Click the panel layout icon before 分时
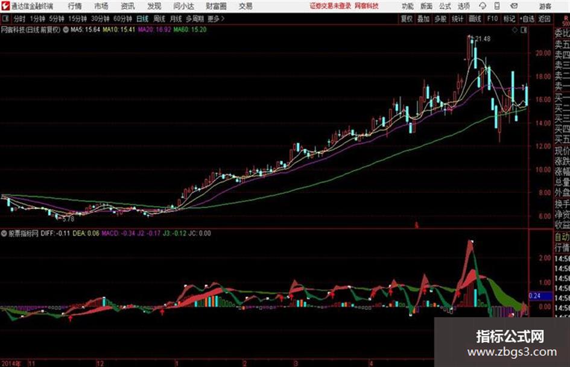 pyautogui.click(x=5, y=19)
